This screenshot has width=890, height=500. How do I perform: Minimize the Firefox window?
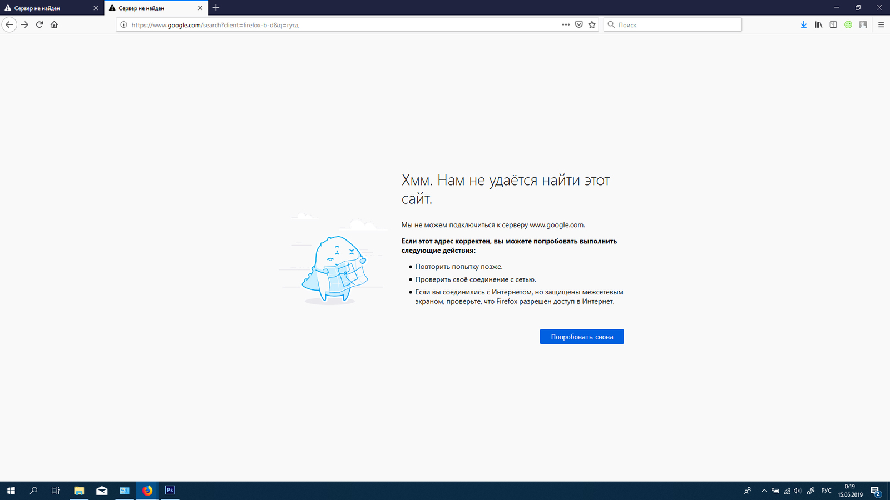tap(837, 7)
